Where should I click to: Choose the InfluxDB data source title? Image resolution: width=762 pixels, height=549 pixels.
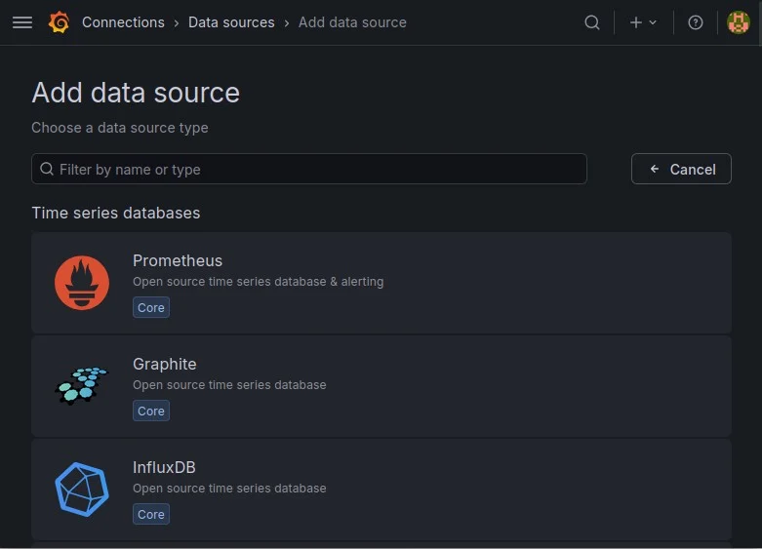pyautogui.click(x=164, y=467)
